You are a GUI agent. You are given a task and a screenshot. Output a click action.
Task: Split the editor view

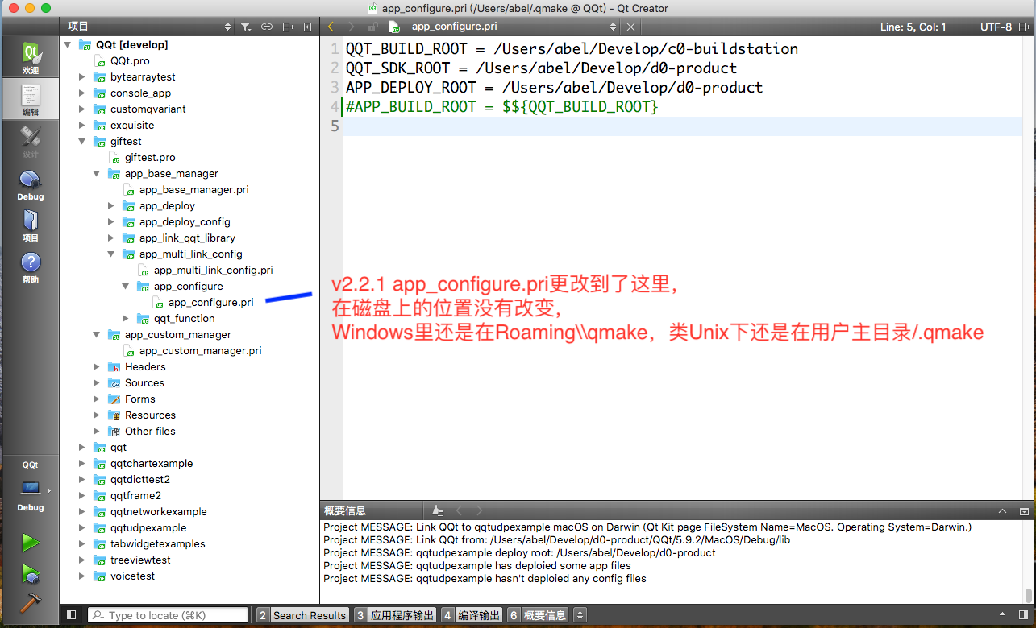(1026, 27)
